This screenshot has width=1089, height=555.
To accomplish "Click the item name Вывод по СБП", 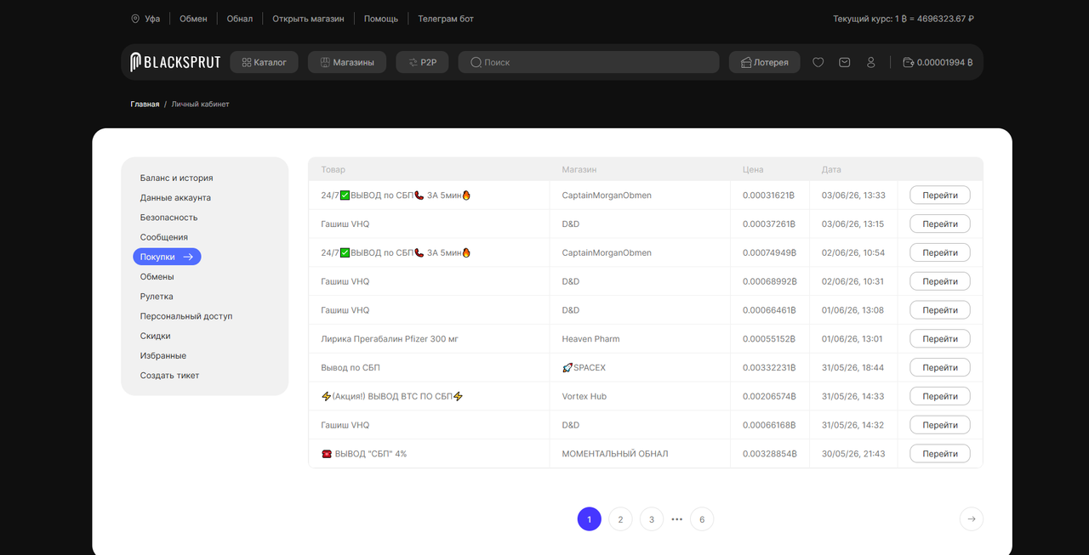I will (x=351, y=368).
